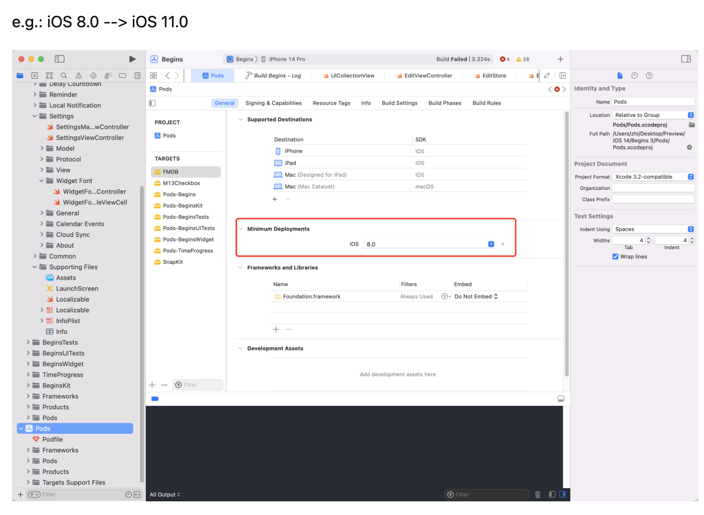Open the test navigator diamond icon
704x515 pixels.
93,76
